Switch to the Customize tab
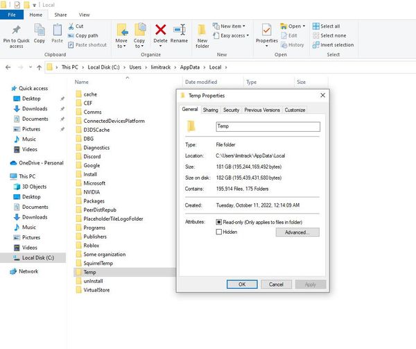The width and height of the screenshot is (416, 349). click(x=295, y=110)
